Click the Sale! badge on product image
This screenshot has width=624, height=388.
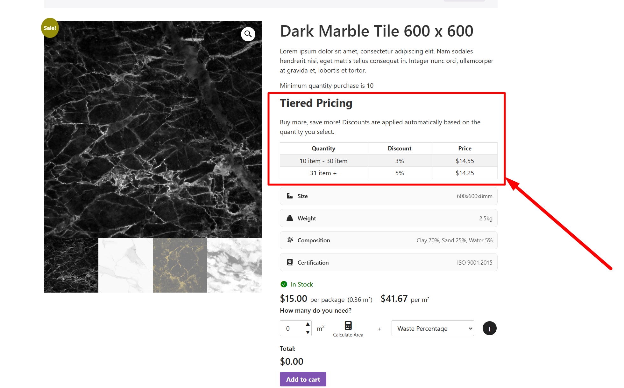[x=50, y=28]
